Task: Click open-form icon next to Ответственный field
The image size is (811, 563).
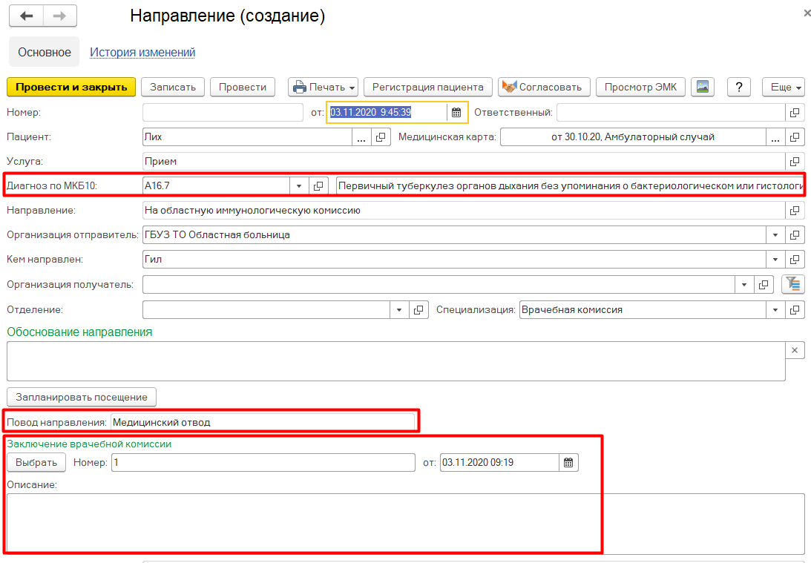Action: pyautogui.click(x=795, y=113)
